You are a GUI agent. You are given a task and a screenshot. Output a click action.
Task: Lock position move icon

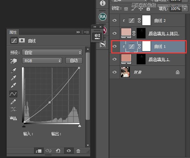[x=141, y=9]
